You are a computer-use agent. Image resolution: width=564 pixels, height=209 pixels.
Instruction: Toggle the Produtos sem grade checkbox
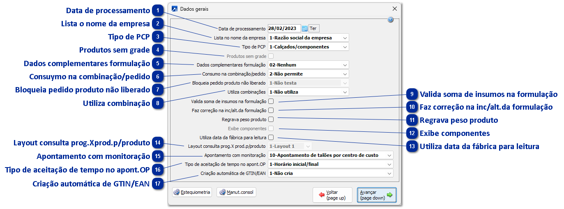[271, 56]
